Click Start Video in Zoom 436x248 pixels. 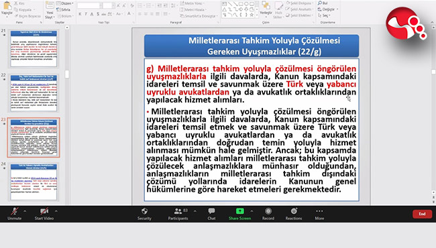click(x=44, y=214)
